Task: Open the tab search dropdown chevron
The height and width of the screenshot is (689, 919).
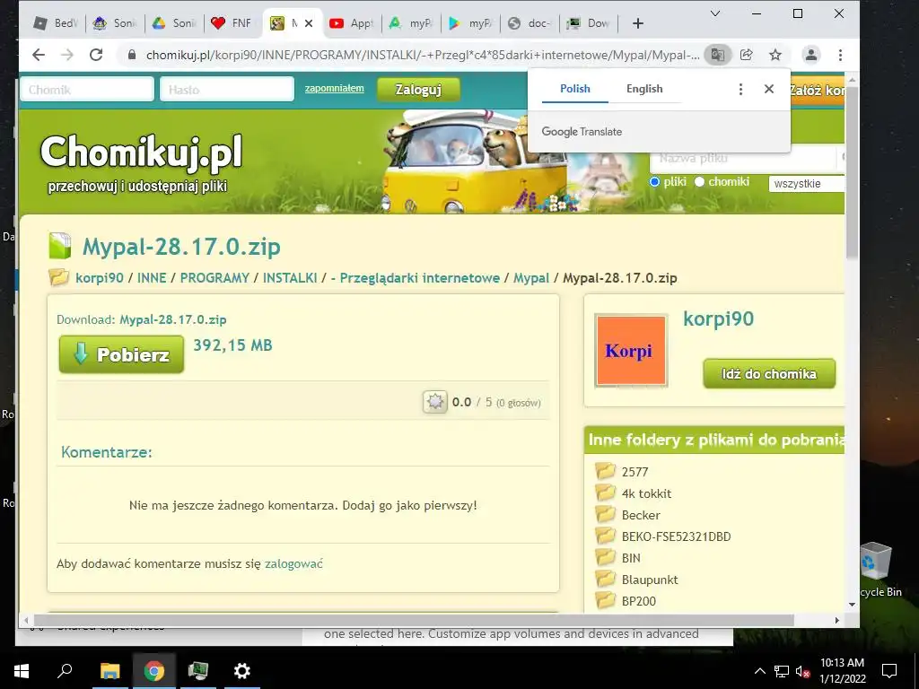Action: (x=715, y=13)
